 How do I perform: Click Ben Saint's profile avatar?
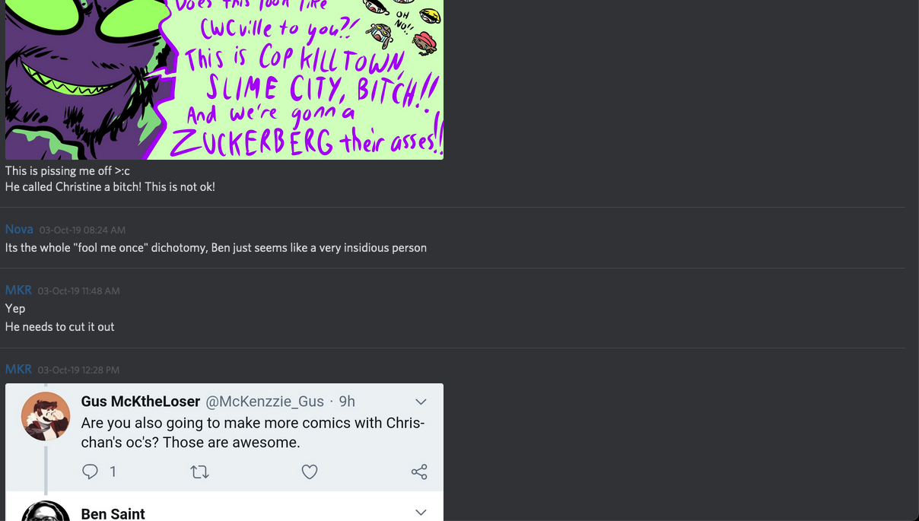click(x=46, y=511)
